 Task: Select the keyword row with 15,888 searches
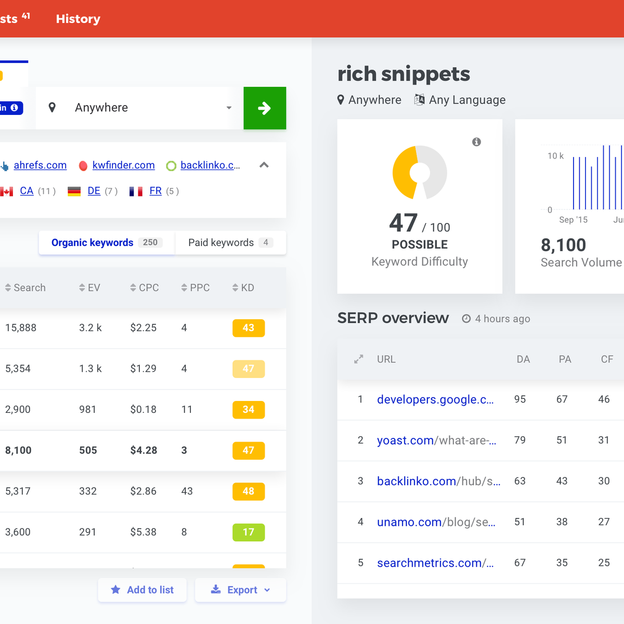click(104, 328)
